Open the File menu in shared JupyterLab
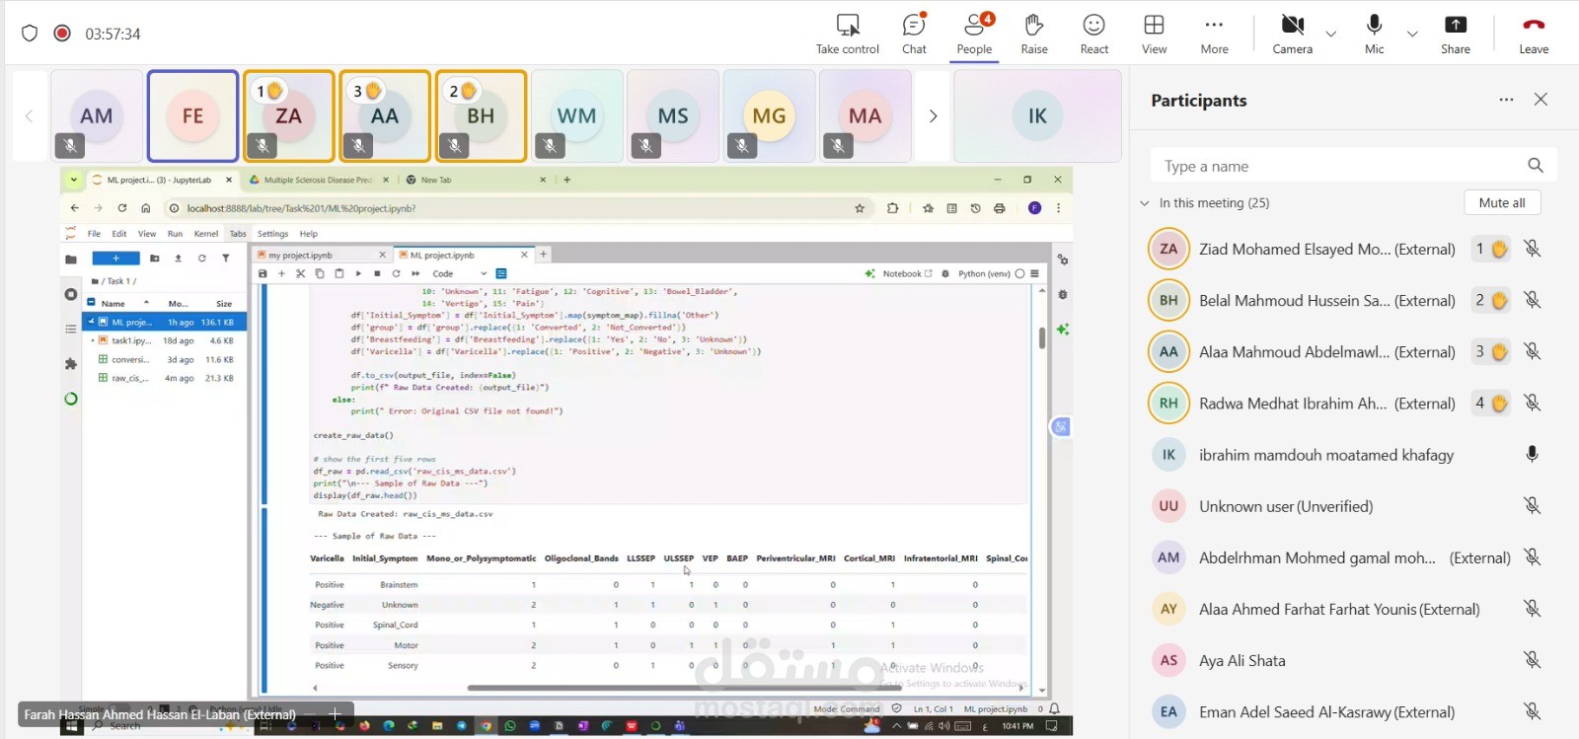Screen dimensions: 1579x739 point(94,234)
